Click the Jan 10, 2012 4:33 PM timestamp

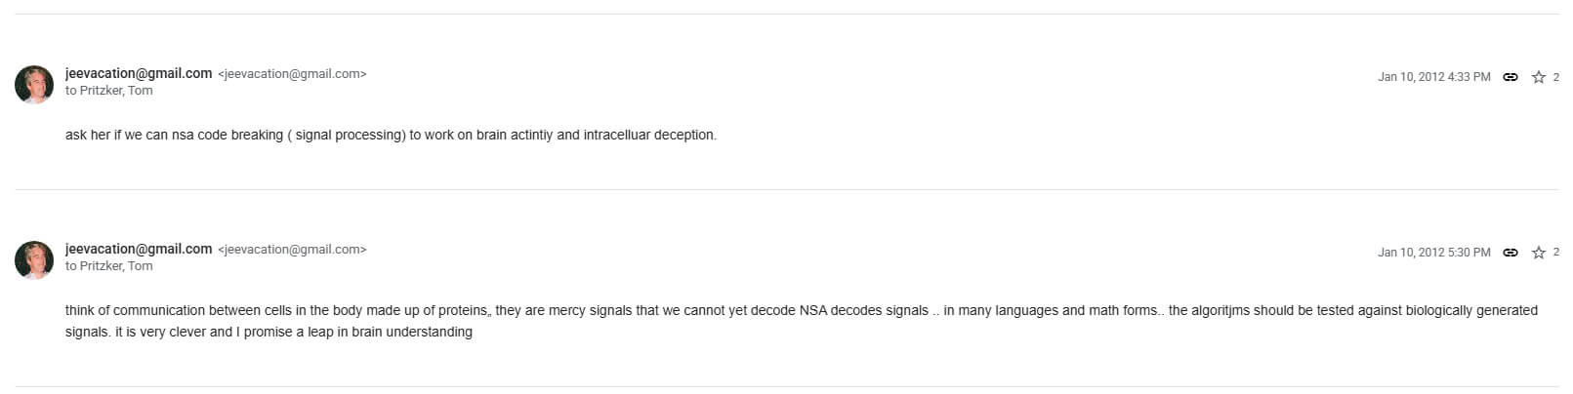[x=1433, y=77]
